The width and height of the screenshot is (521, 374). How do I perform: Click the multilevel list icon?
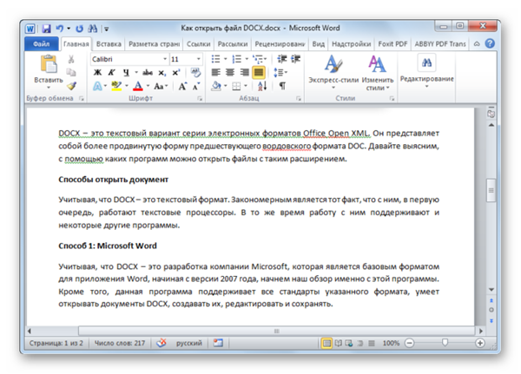click(257, 59)
